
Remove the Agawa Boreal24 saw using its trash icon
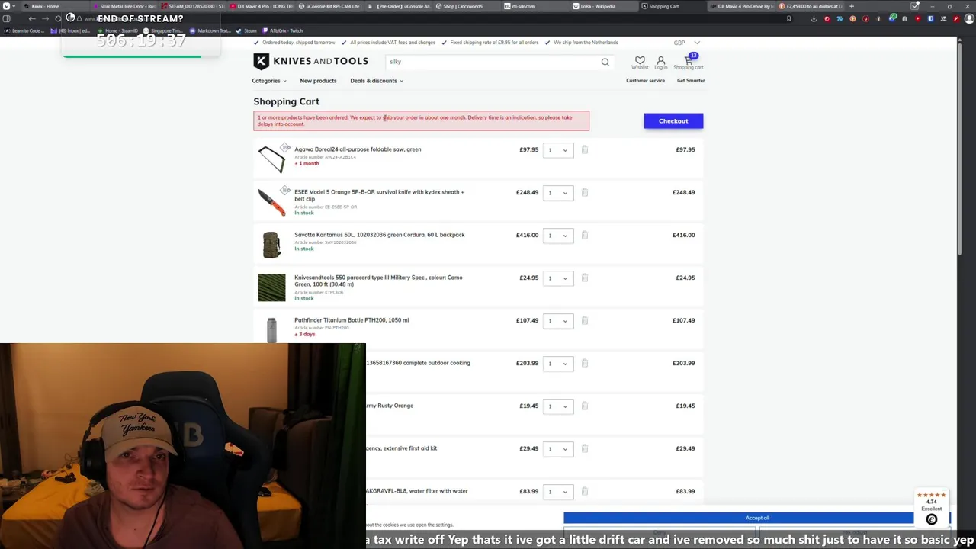[x=585, y=149]
